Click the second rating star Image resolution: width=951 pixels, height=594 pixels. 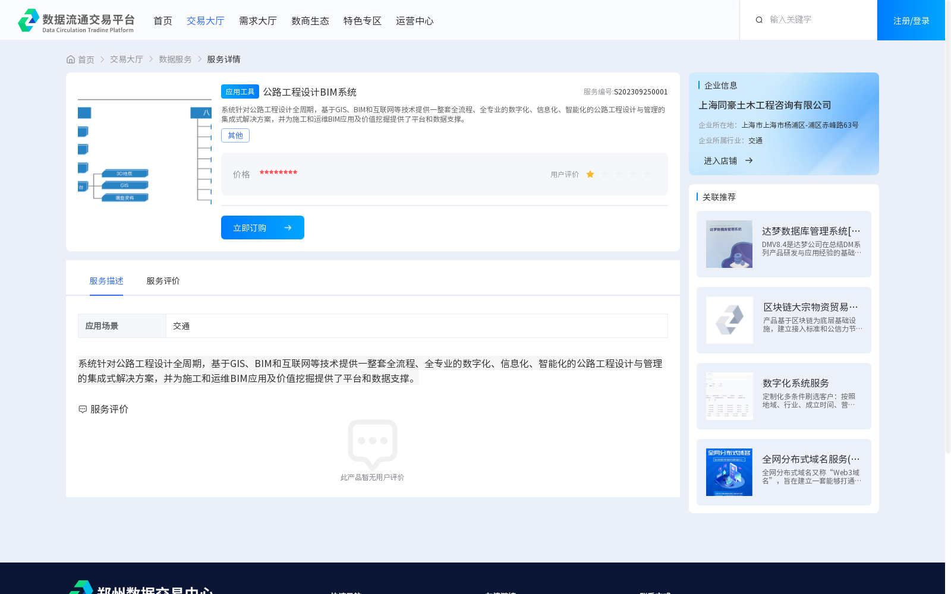click(604, 174)
